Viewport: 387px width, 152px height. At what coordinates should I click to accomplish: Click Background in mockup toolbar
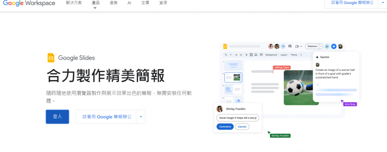click(x=271, y=55)
